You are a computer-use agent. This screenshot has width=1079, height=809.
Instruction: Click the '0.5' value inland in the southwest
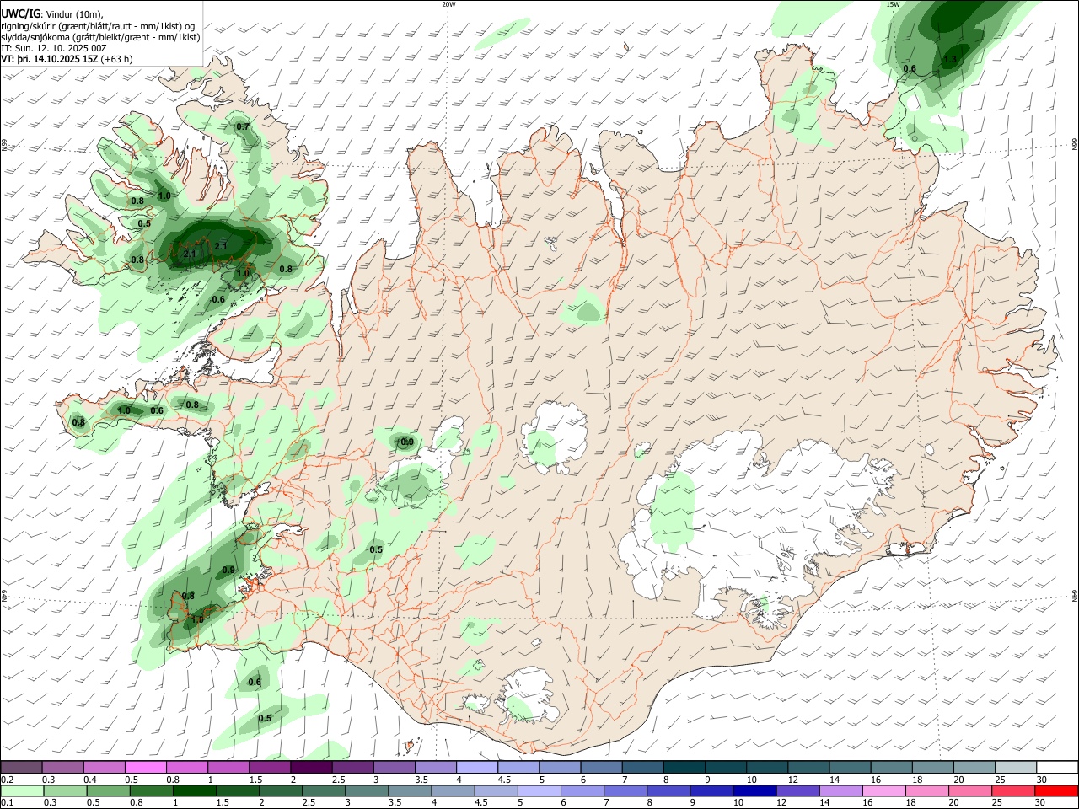point(376,549)
